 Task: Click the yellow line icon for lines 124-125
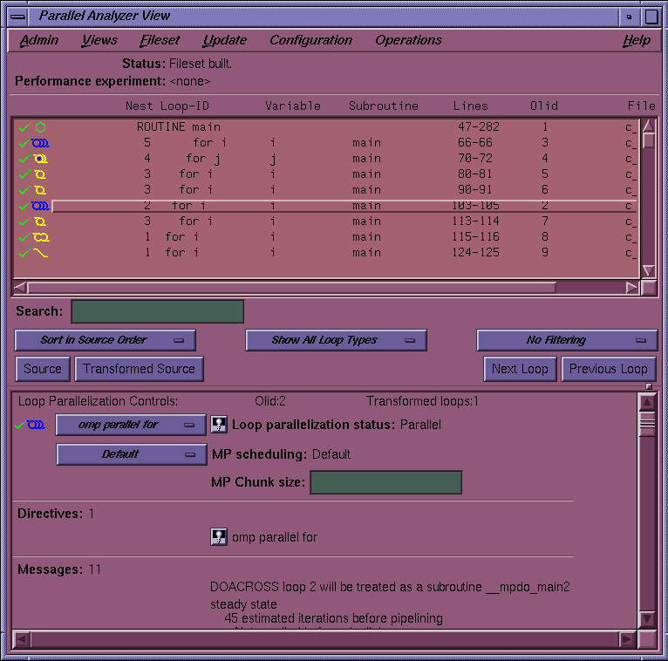[40, 253]
